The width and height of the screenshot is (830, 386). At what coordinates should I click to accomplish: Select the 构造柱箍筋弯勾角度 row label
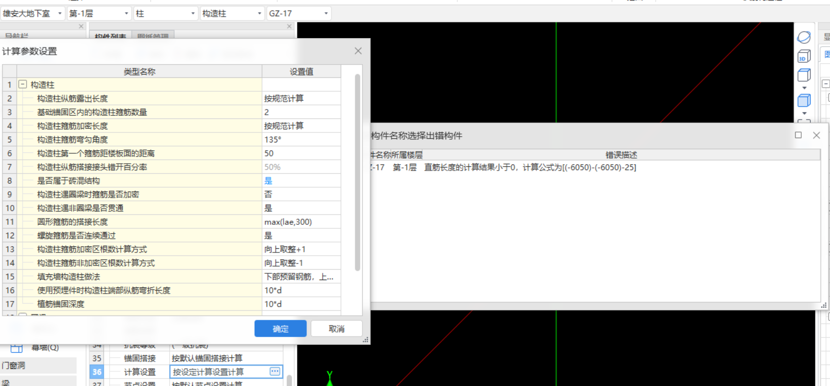click(73, 139)
